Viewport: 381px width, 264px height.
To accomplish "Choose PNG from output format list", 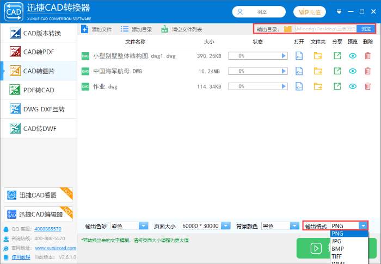I will tap(349, 234).
